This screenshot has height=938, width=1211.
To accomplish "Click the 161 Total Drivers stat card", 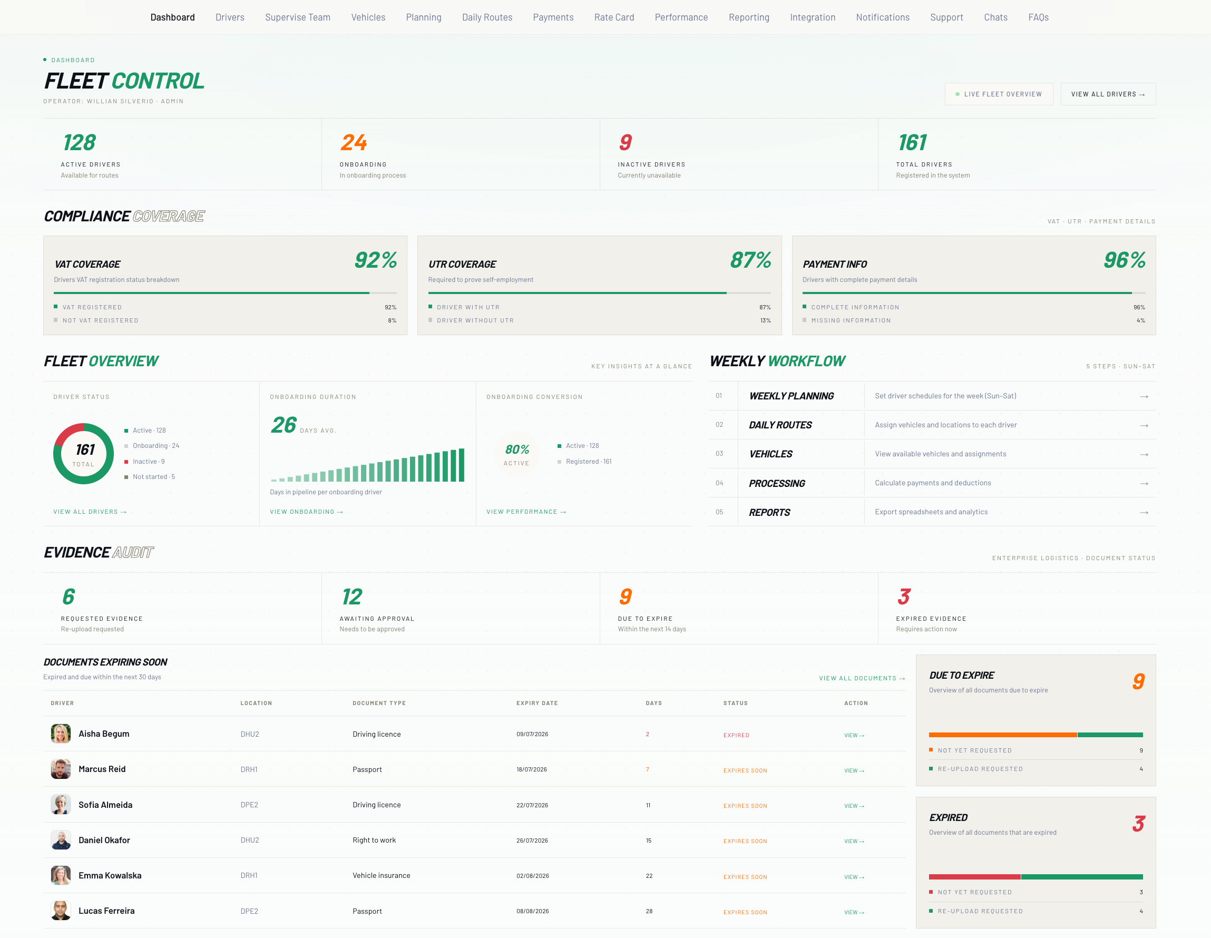I will coord(1018,154).
